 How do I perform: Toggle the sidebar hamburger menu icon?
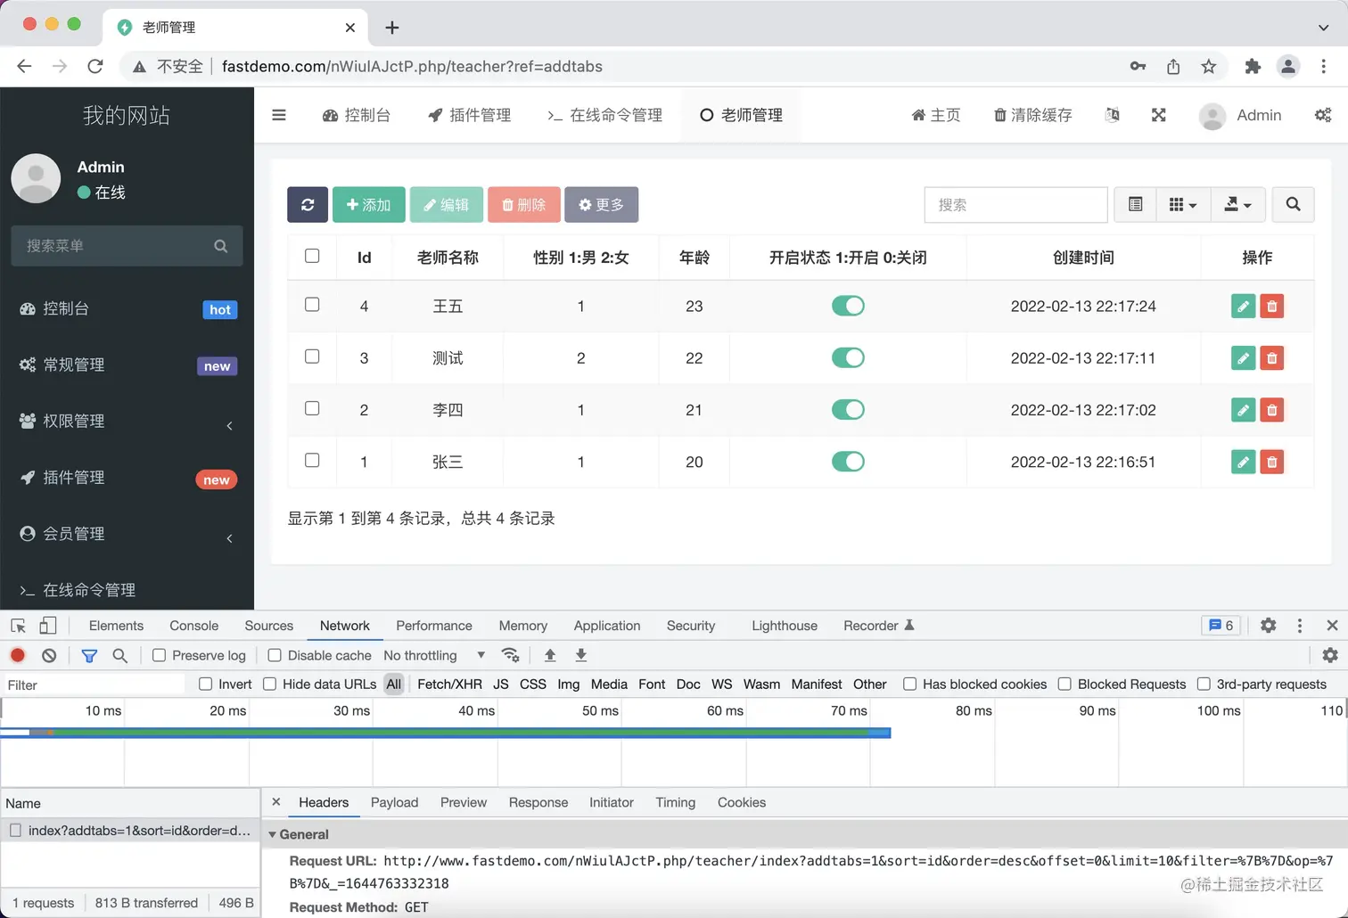(279, 115)
